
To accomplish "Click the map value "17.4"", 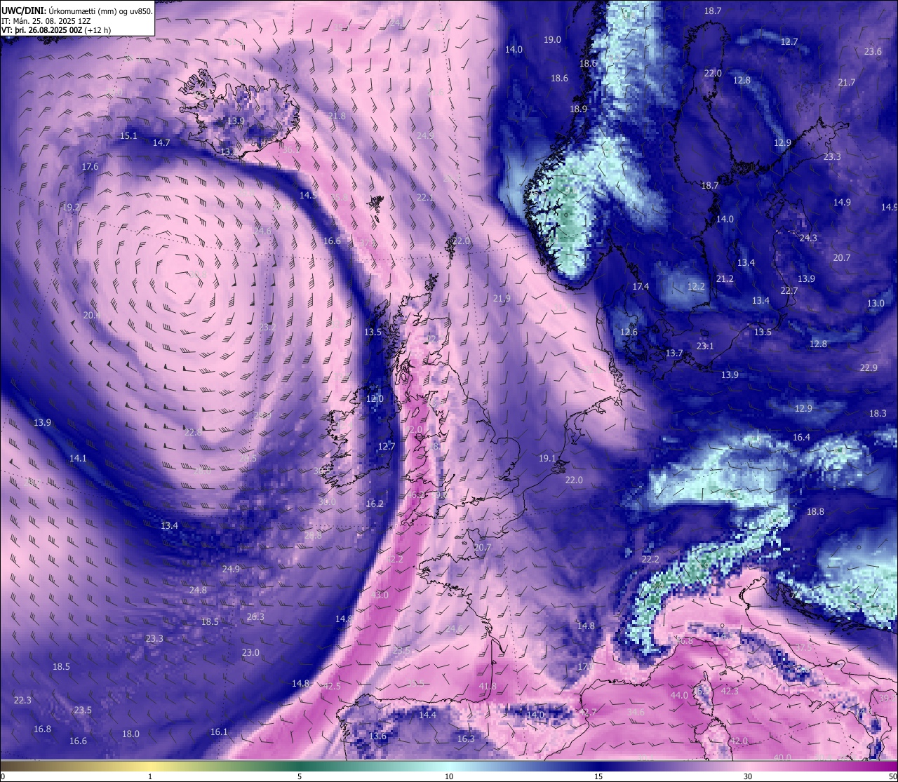I will tap(641, 287).
